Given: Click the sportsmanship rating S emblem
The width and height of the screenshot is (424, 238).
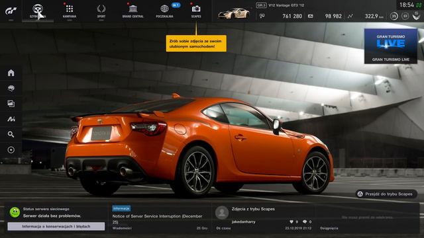Looking at the screenshot, I should click(x=416, y=16).
